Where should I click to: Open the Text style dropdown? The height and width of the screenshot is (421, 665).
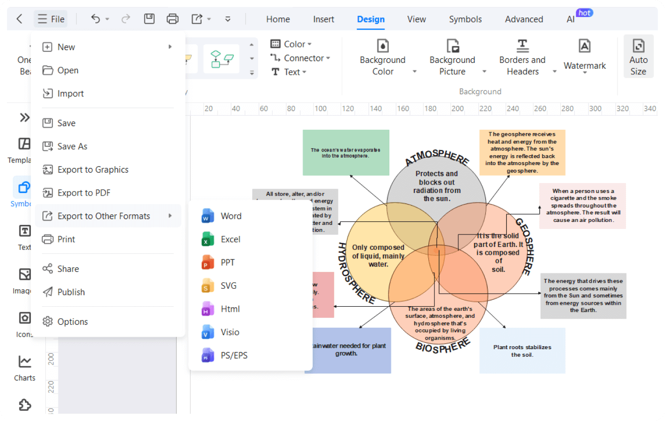[x=289, y=72]
